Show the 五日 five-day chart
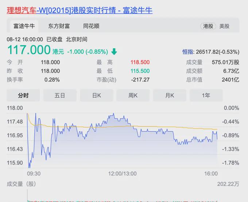 [60, 95]
